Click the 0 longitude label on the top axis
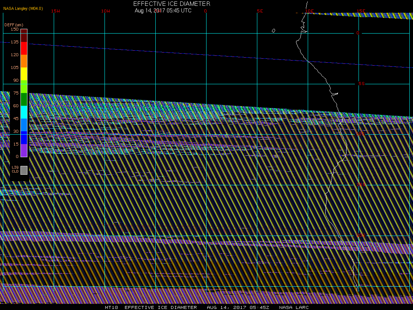Screen dimensions: 413x310 click(x=205, y=11)
